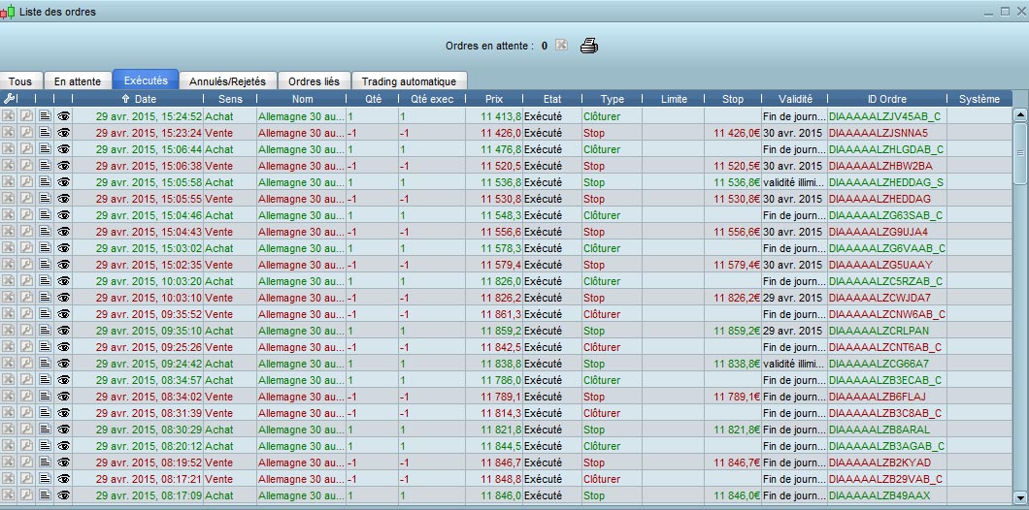Viewport: 1029px width, 510px height.
Task: Toggle eye icon on the 15:04:46 order
Action: (x=63, y=215)
